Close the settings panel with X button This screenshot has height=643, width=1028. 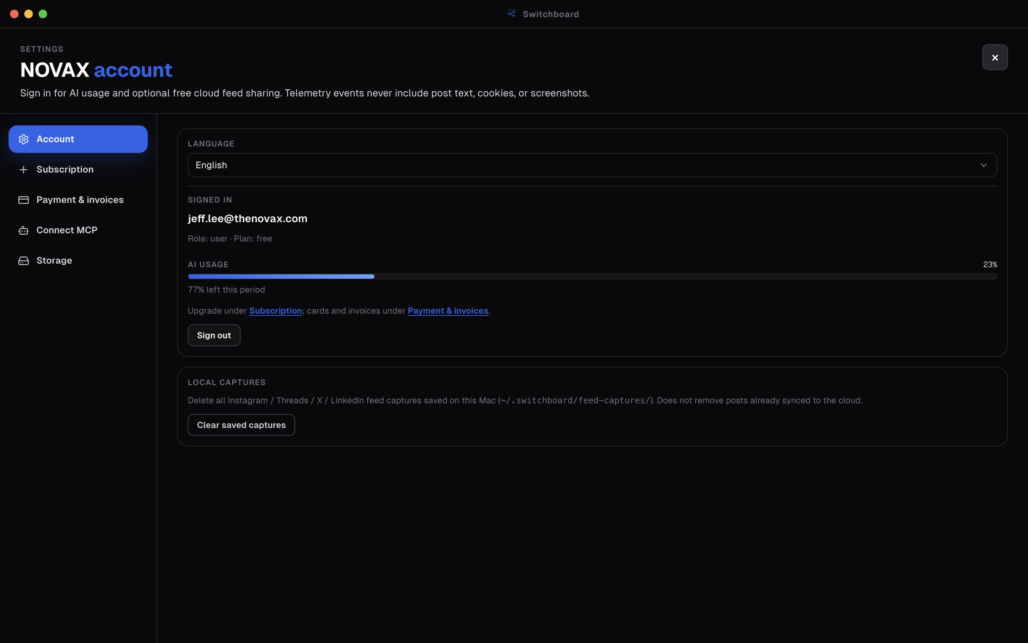point(995,58)
